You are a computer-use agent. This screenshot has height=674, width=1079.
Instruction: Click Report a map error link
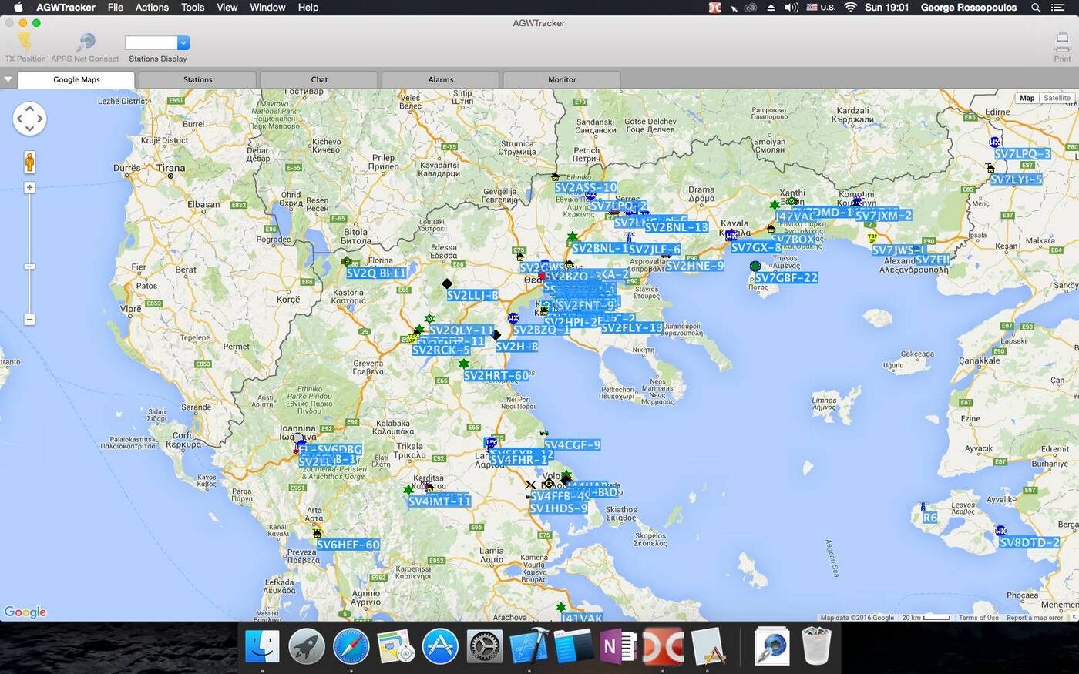[1034, 618]
